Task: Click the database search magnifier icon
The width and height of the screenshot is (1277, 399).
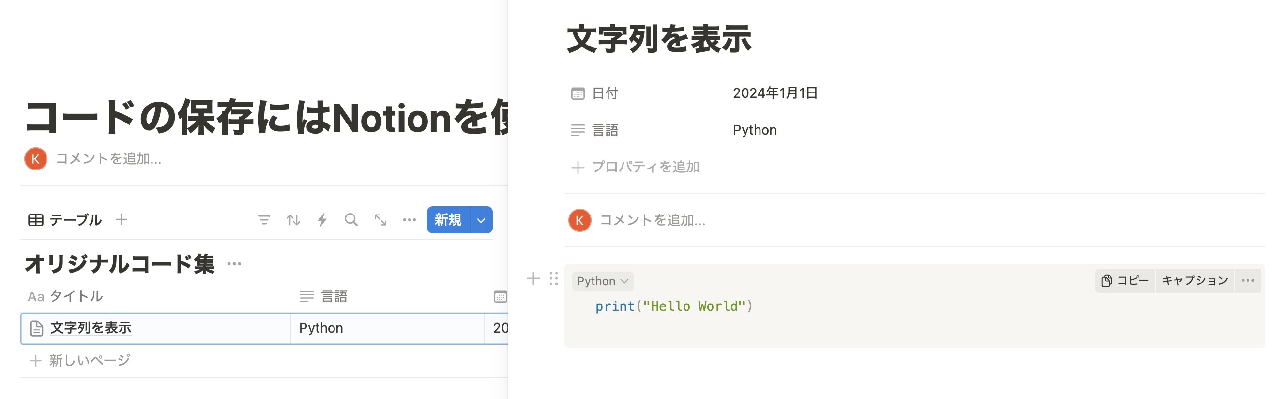Action: [351, 219]
